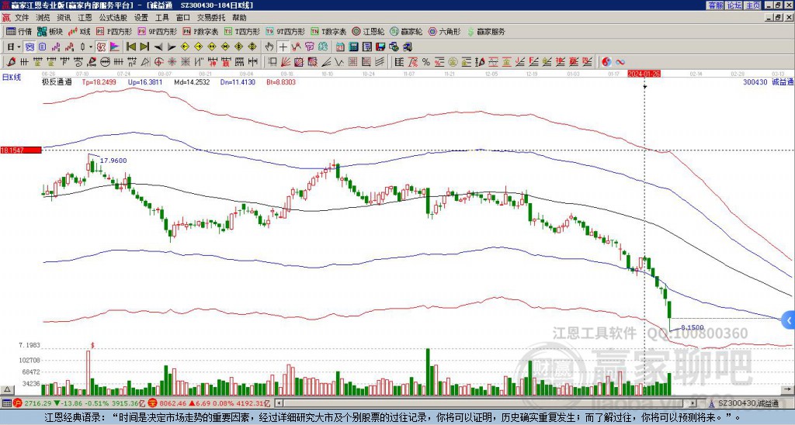Click the 沪 Shanghai index status icon

(17, 403)
